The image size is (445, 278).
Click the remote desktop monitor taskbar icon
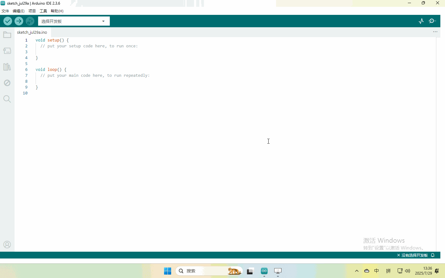[278, 271]
